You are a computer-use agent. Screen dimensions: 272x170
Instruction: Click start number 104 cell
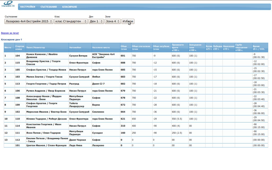(20, 56)
